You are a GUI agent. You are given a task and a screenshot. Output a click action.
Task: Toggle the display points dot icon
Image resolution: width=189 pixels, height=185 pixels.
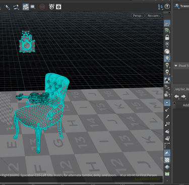167,103
